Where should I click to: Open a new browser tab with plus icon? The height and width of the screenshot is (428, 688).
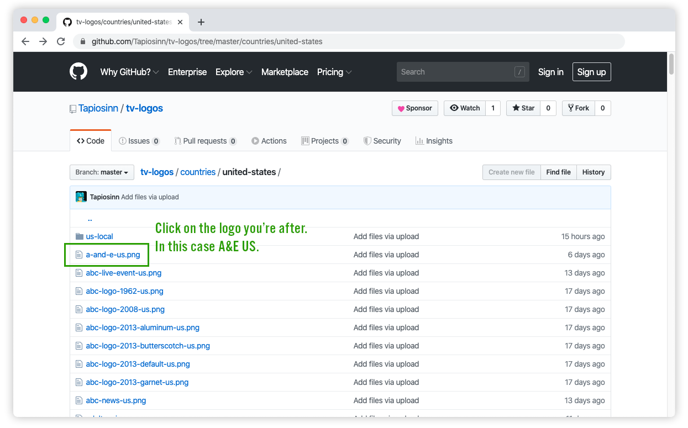click(201, 22)
